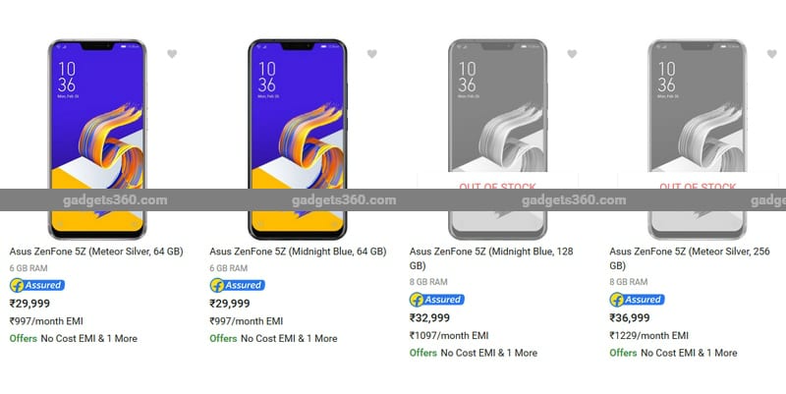Open Asus ZenFone 5Z Midnight Blue 128 GB title
This screenshot has height=394, width=786.
coord(491,258)
